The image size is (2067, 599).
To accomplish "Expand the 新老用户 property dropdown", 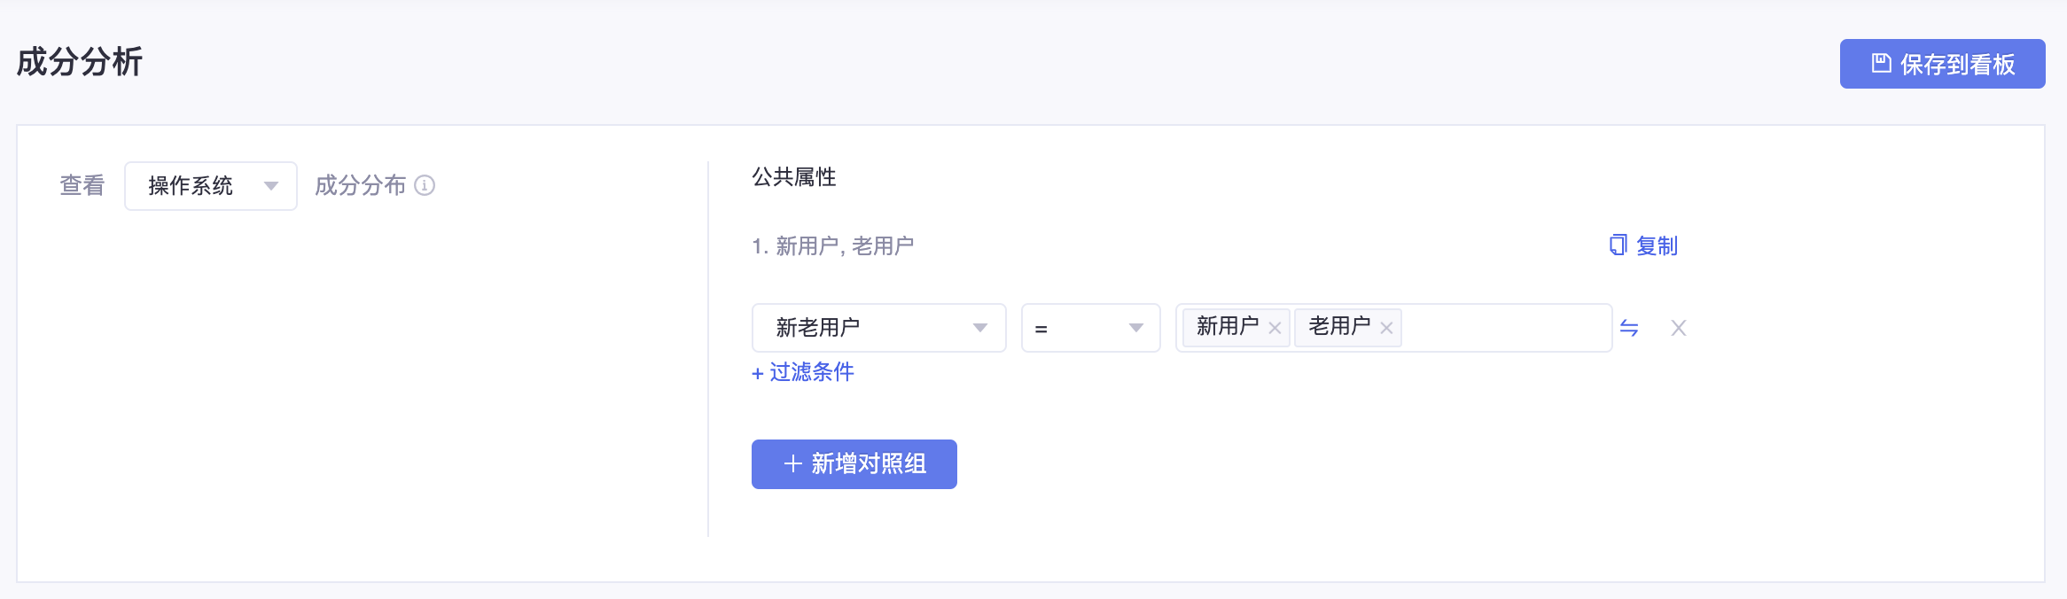I will (x=879, y=328).
